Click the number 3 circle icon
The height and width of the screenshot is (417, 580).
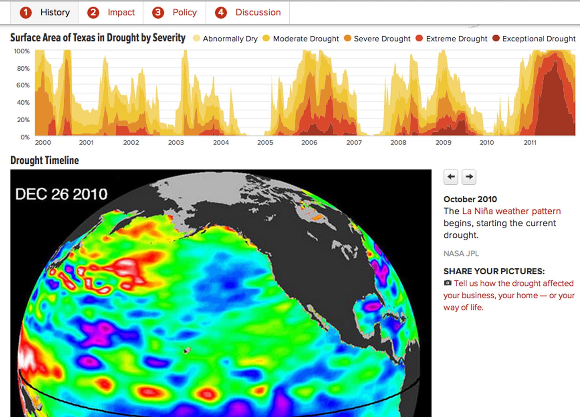coord(158,13)
